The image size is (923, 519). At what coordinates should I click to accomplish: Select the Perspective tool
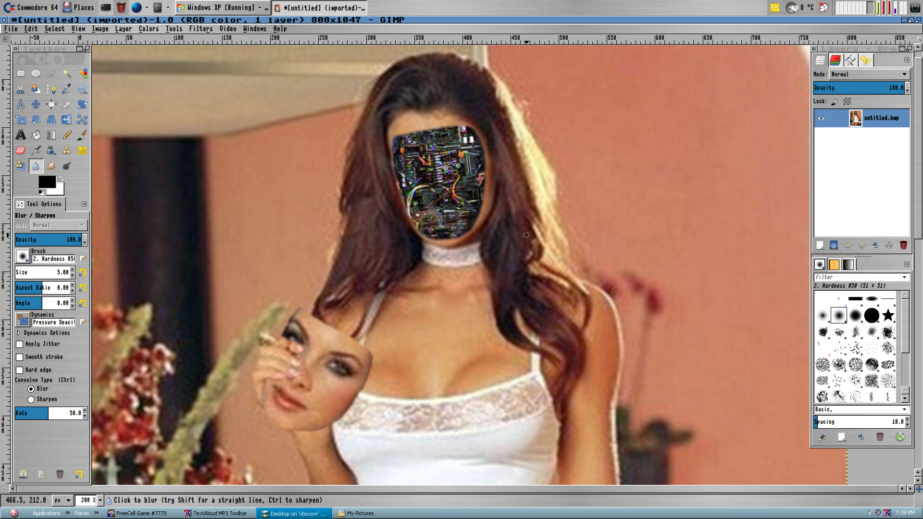(51, 120)
